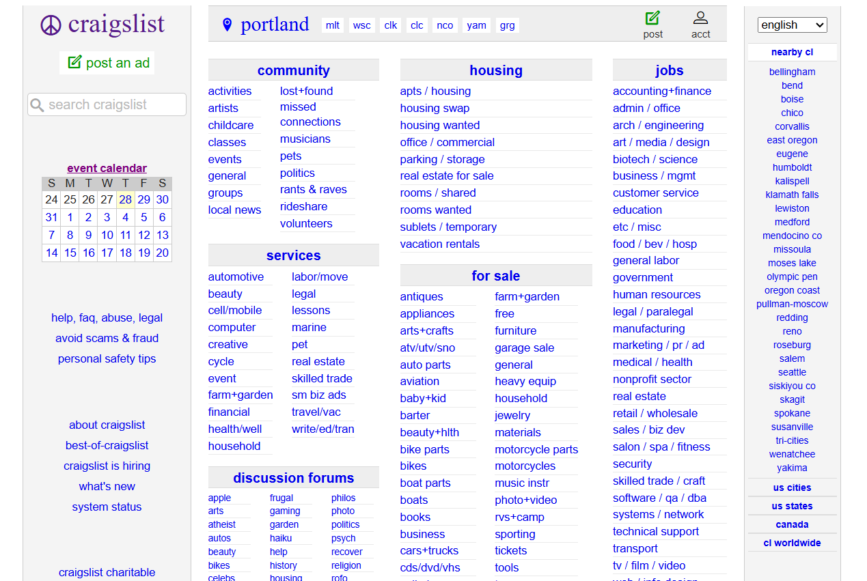Select the clk sub-area tab

[391, 25]
